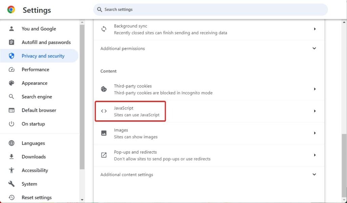The width and height of the screenshot is (347, 203).
Task: Click the Accessibility figure icon
Action: click(12, 170)
